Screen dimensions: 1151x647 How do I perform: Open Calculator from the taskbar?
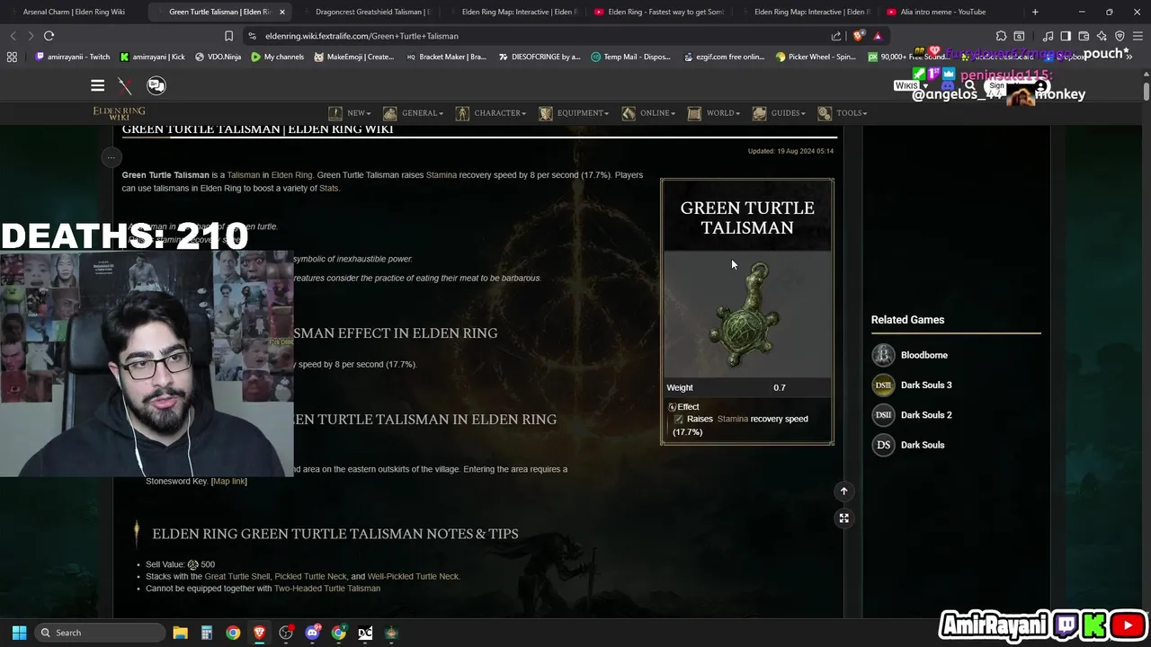tap(206, 633)
